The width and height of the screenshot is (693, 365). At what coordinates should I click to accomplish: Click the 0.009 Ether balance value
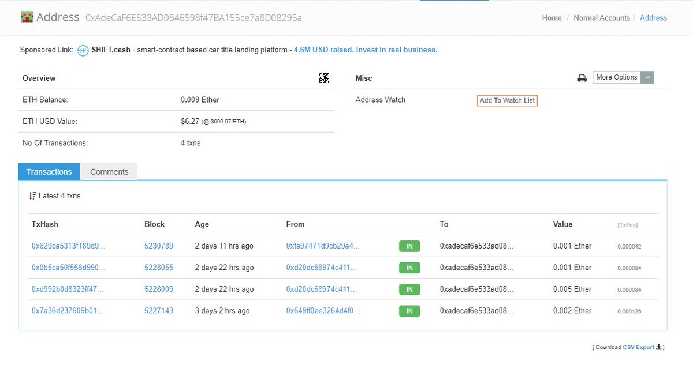pyautogui.click(x=200, y=100)
